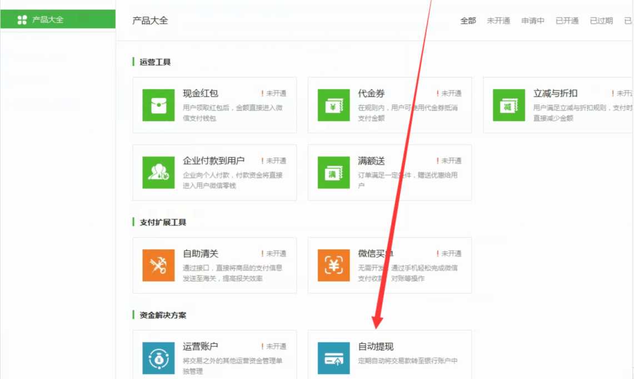The image size is (634, 379).
Task: Click the 代金券 coupon icon
Action: 333,105
